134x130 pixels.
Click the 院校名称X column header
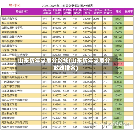coord(22,12)
